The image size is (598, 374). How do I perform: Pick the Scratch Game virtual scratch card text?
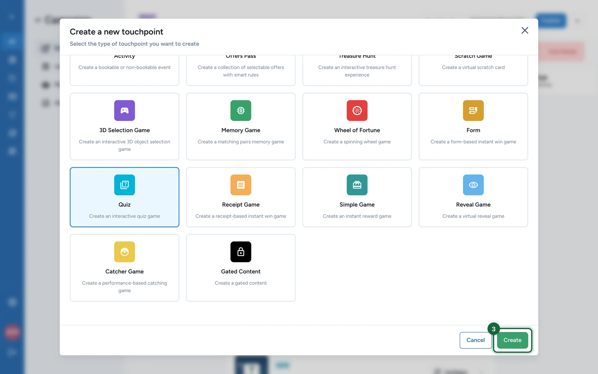point(473,67)
